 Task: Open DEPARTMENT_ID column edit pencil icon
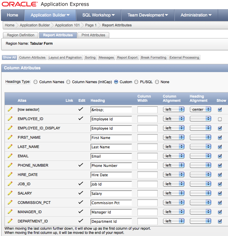(10, 221)
